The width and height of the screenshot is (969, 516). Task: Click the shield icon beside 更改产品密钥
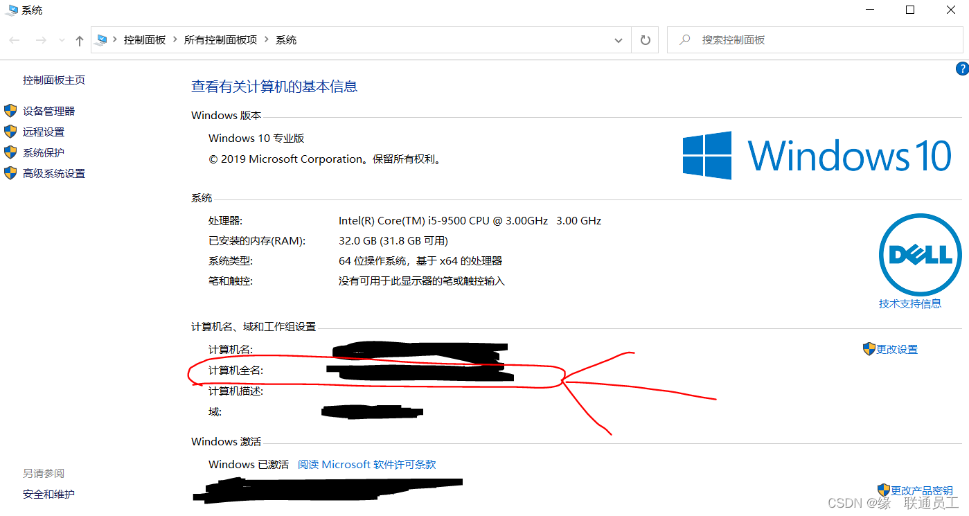(x=884, y=490)
